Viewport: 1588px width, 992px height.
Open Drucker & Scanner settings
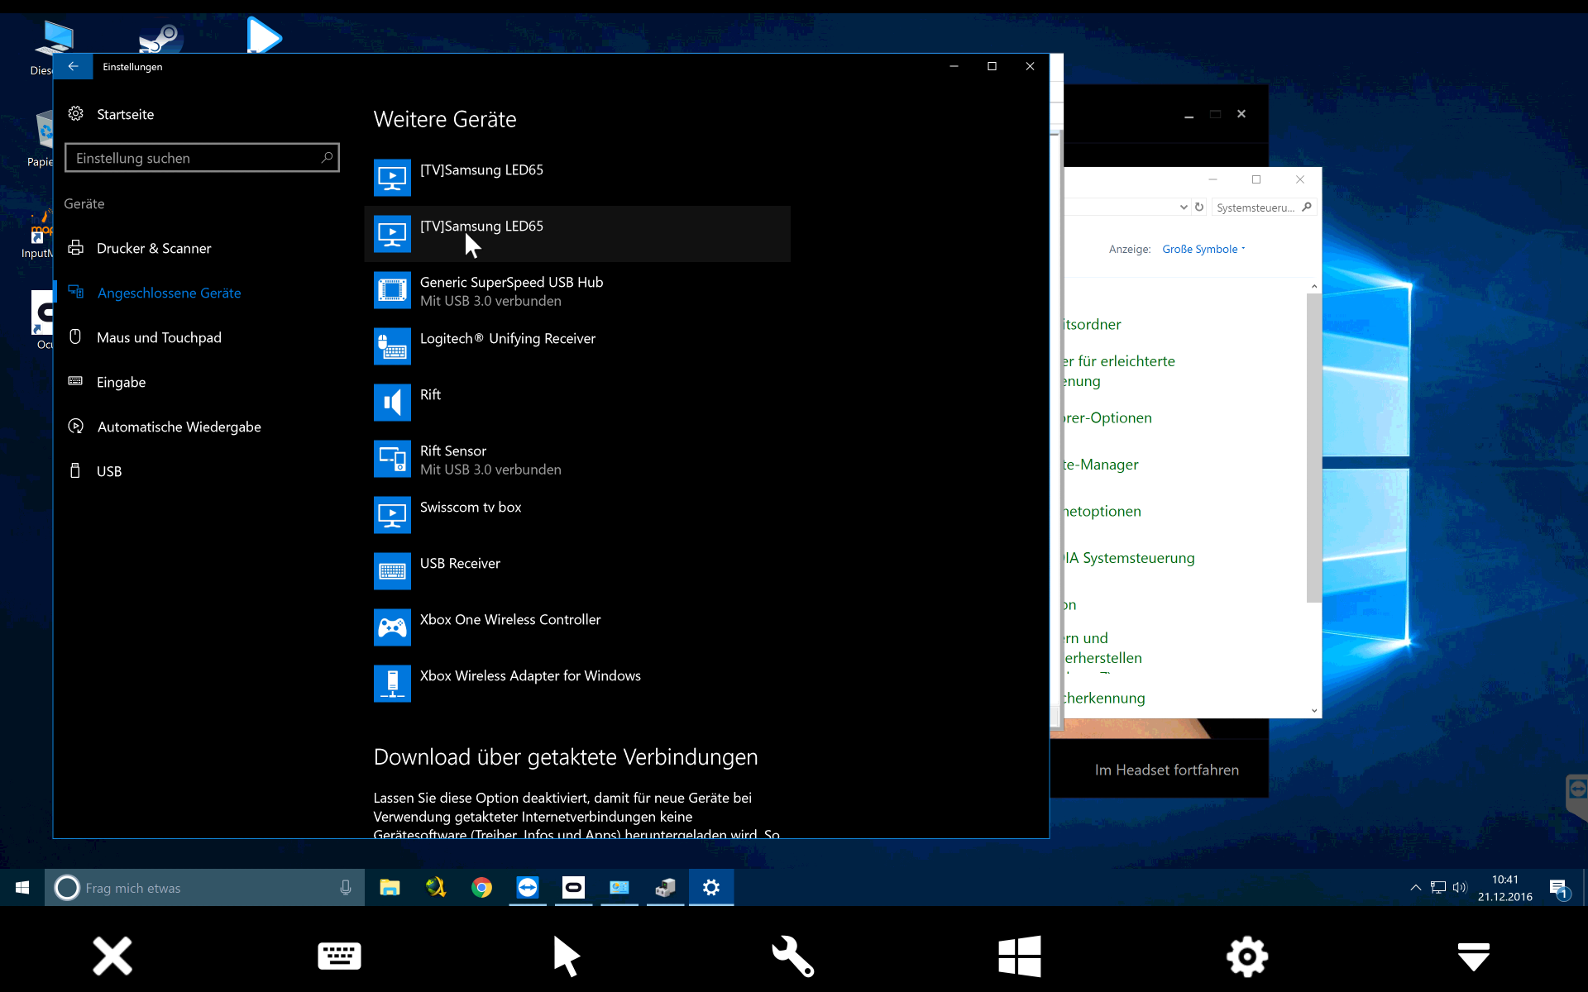click(x=154, y=248)
